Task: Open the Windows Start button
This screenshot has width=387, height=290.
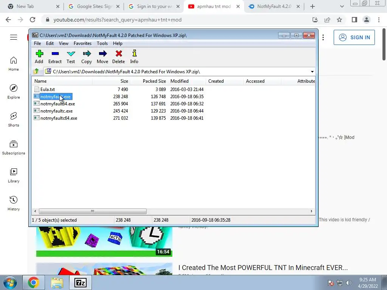Action: [x=9, y=282]
